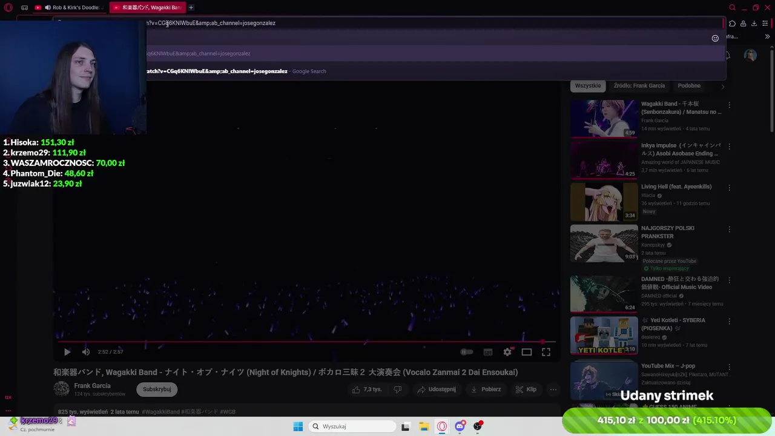Open the #WagakkiBand hashtag link
This screenshot has height=436, width=775.
tap(160, 412)
